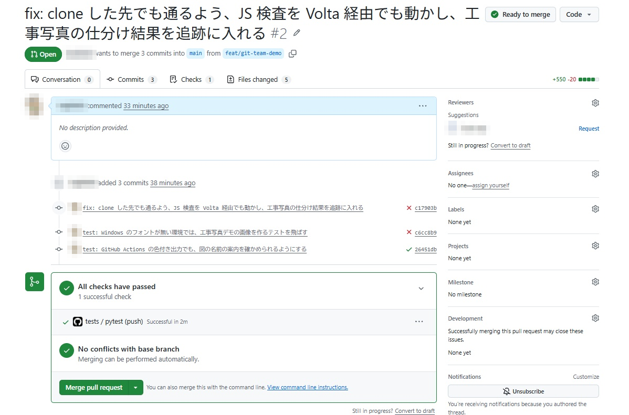Click the '33 minutes ago' comment timestamp
The height and width of the screenshot is (415, 629).
pos(146,106)
